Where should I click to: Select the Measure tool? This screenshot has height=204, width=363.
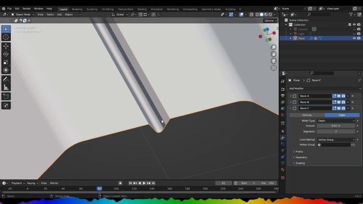coord(6,87)
